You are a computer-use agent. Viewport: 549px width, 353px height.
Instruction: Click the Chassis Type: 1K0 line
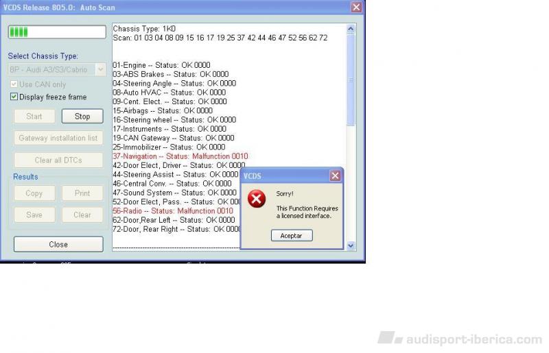144,29
